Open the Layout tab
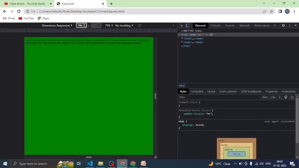This screenshot has width=299, height=168. pyautogui.click(x=211, y=91)
